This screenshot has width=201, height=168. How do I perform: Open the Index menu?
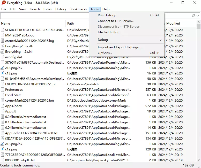48,9
